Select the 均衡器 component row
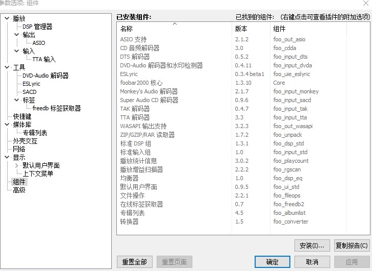This screenshot has height=271, width=372. tap(243, 178)
